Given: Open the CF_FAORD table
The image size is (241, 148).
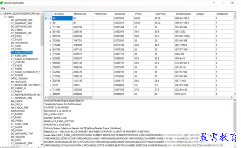Looking at the screenshot, I should (17, 114).
